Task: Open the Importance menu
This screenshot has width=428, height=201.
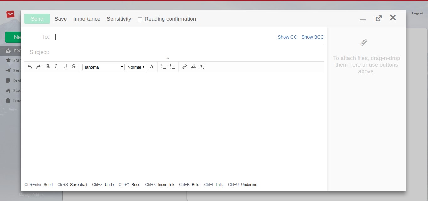Action: [x=86, y=19]
